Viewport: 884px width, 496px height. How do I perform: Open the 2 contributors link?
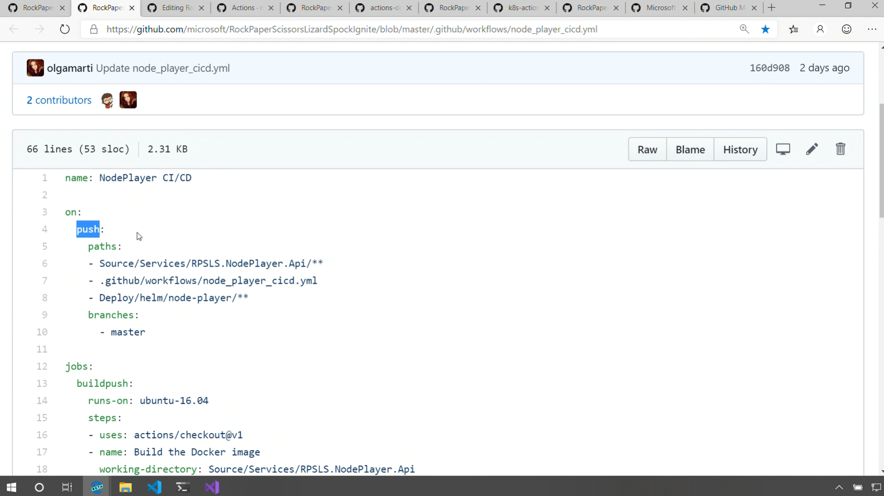pos(59,100)
